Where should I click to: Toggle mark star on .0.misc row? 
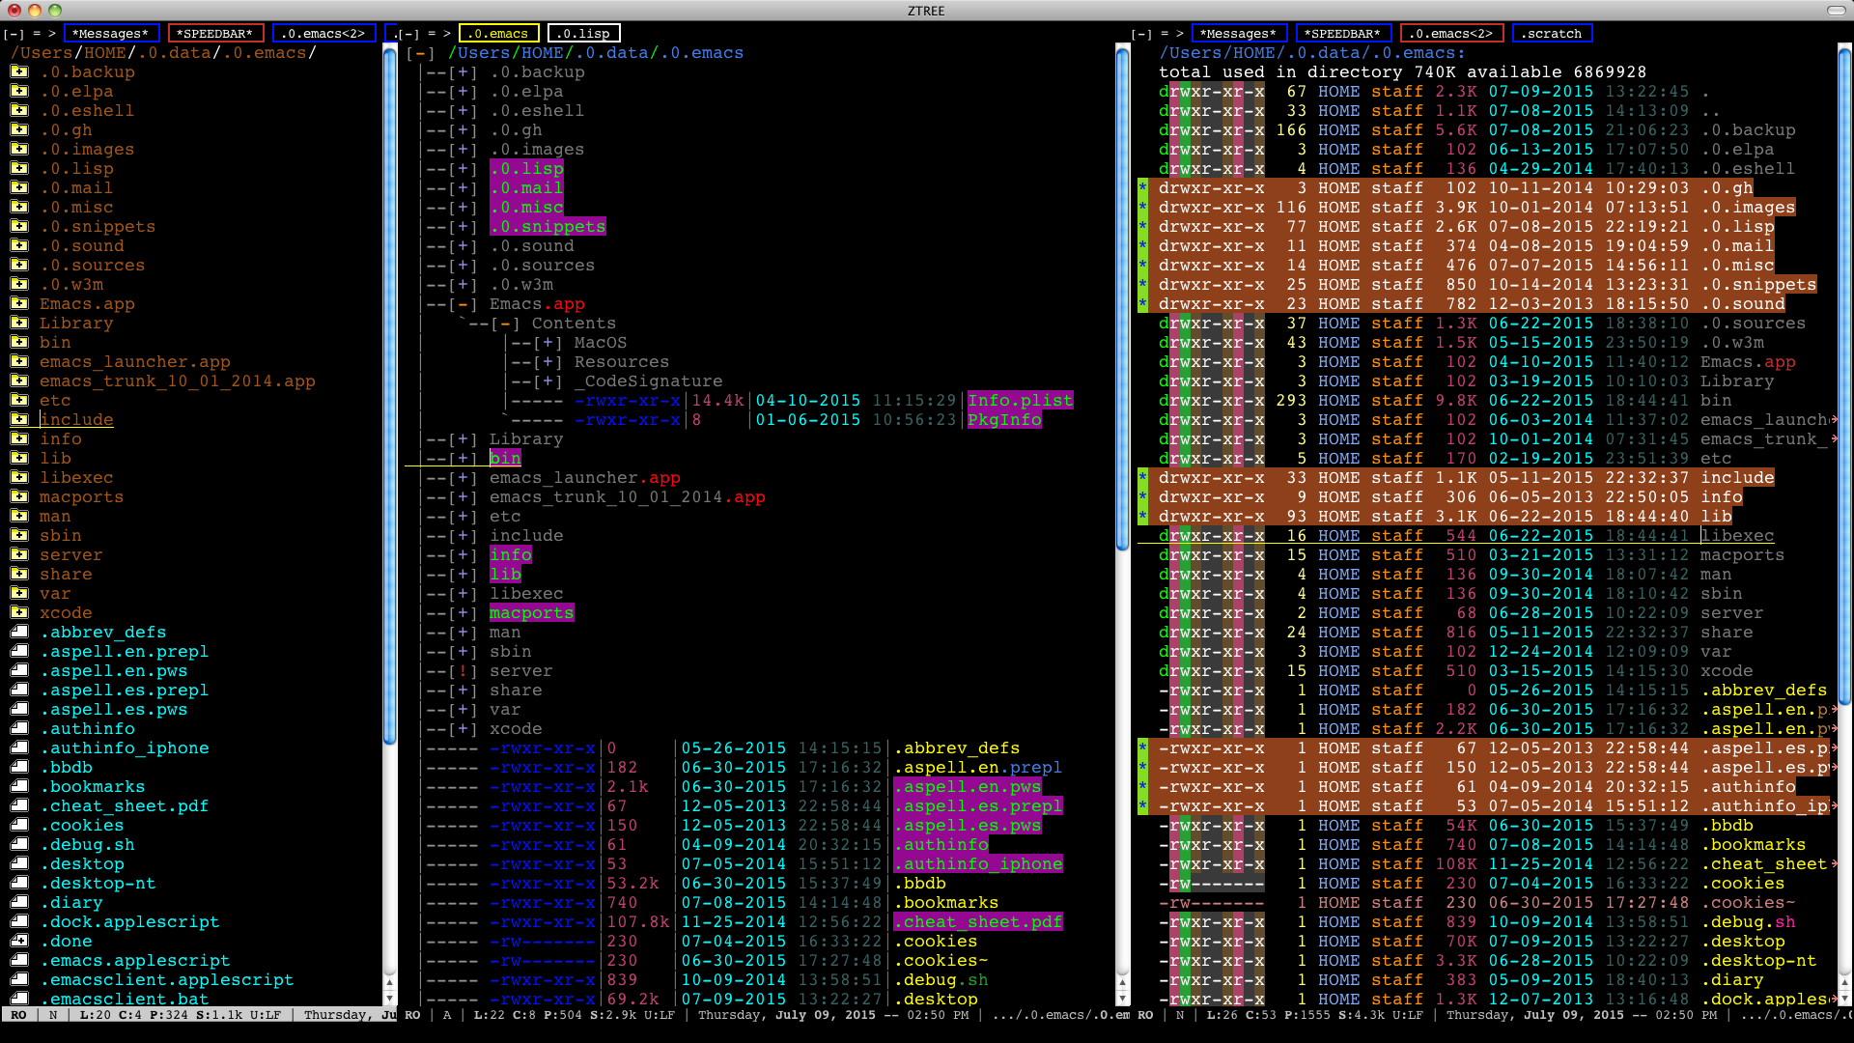pyautogui.click(x=1143, y=266)
